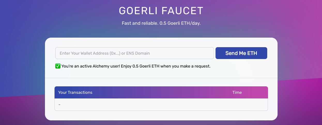The height and width of the screenshot is (125, 322).
Task: Click the 'Your Transactions' column header
Action: (x=75, y=92)
